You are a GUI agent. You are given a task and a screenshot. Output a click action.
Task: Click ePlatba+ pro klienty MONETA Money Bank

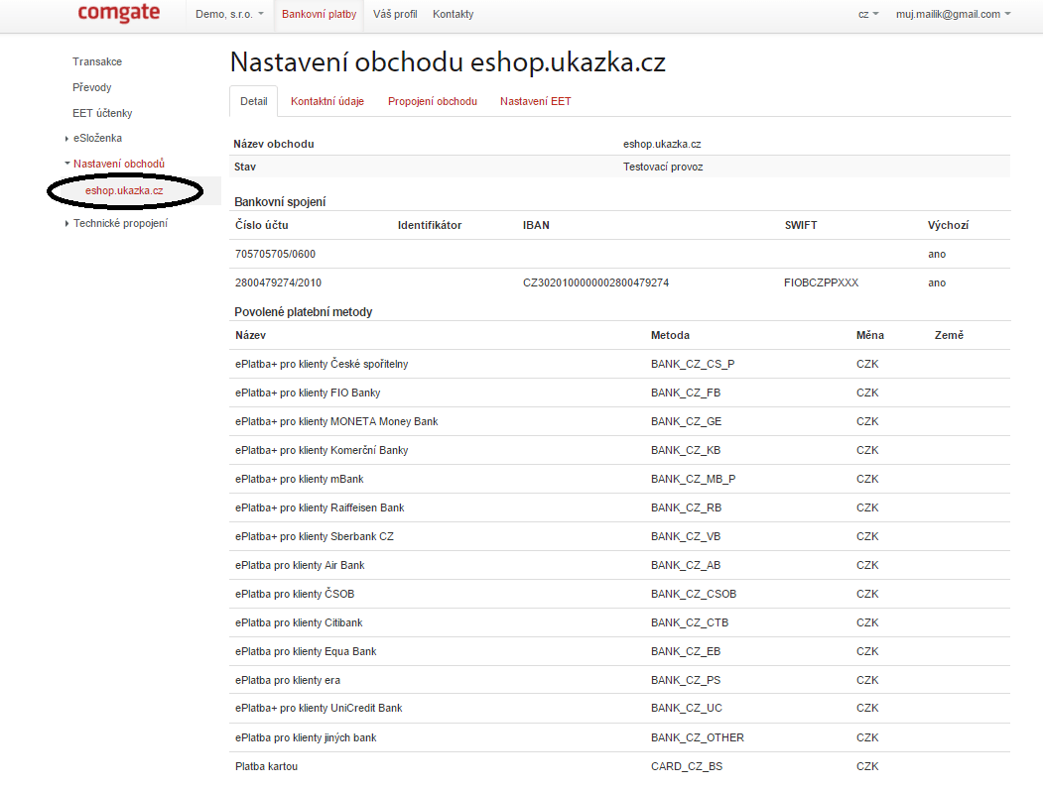tap(336, 422)
